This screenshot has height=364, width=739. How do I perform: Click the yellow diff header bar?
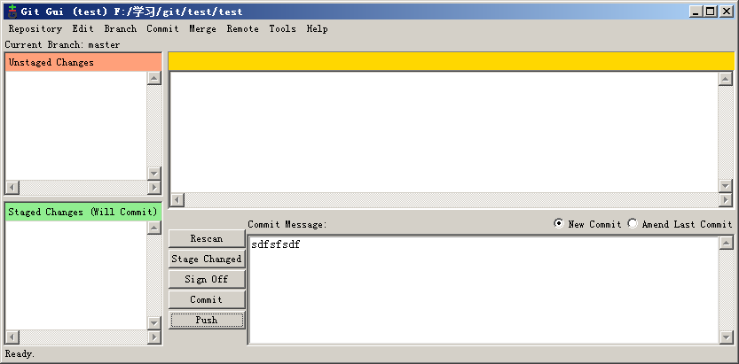tap(451, 61)
